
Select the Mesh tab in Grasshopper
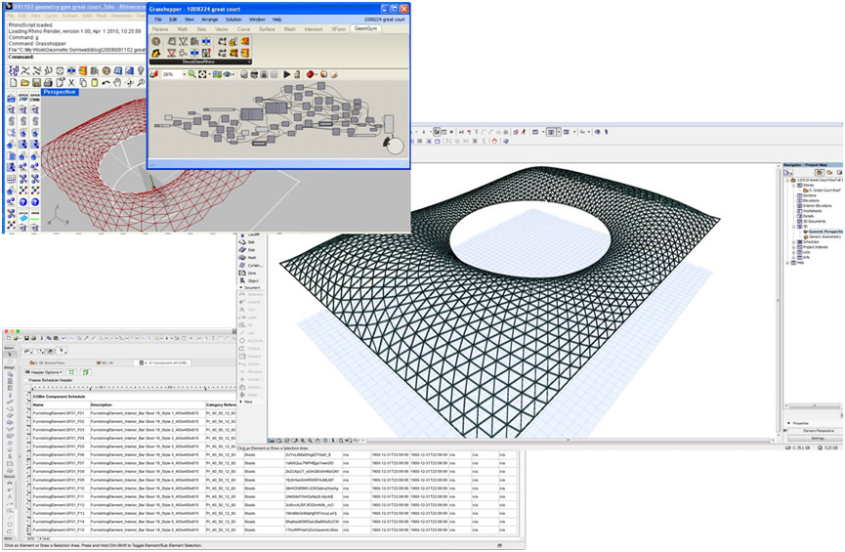pos(289,29)
